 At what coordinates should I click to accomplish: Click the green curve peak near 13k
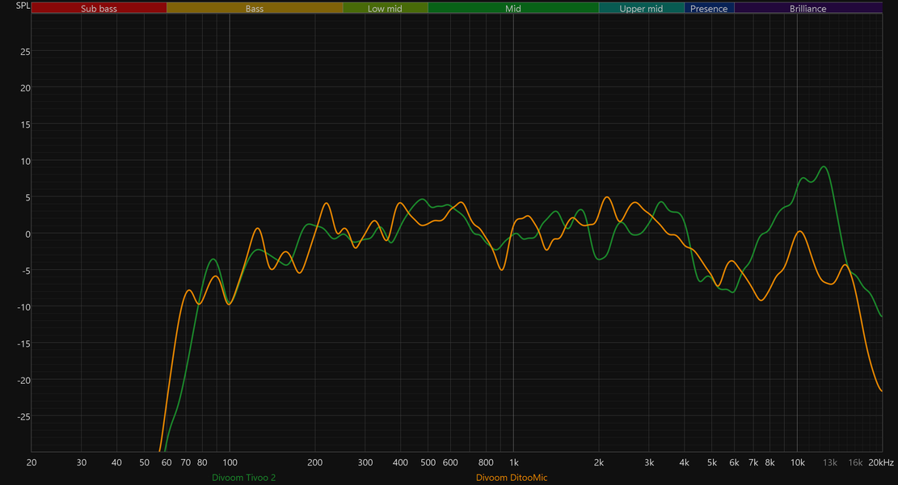tap(824, 167)
